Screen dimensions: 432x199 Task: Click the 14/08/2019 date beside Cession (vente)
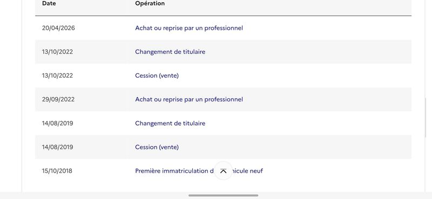(58, 147)
